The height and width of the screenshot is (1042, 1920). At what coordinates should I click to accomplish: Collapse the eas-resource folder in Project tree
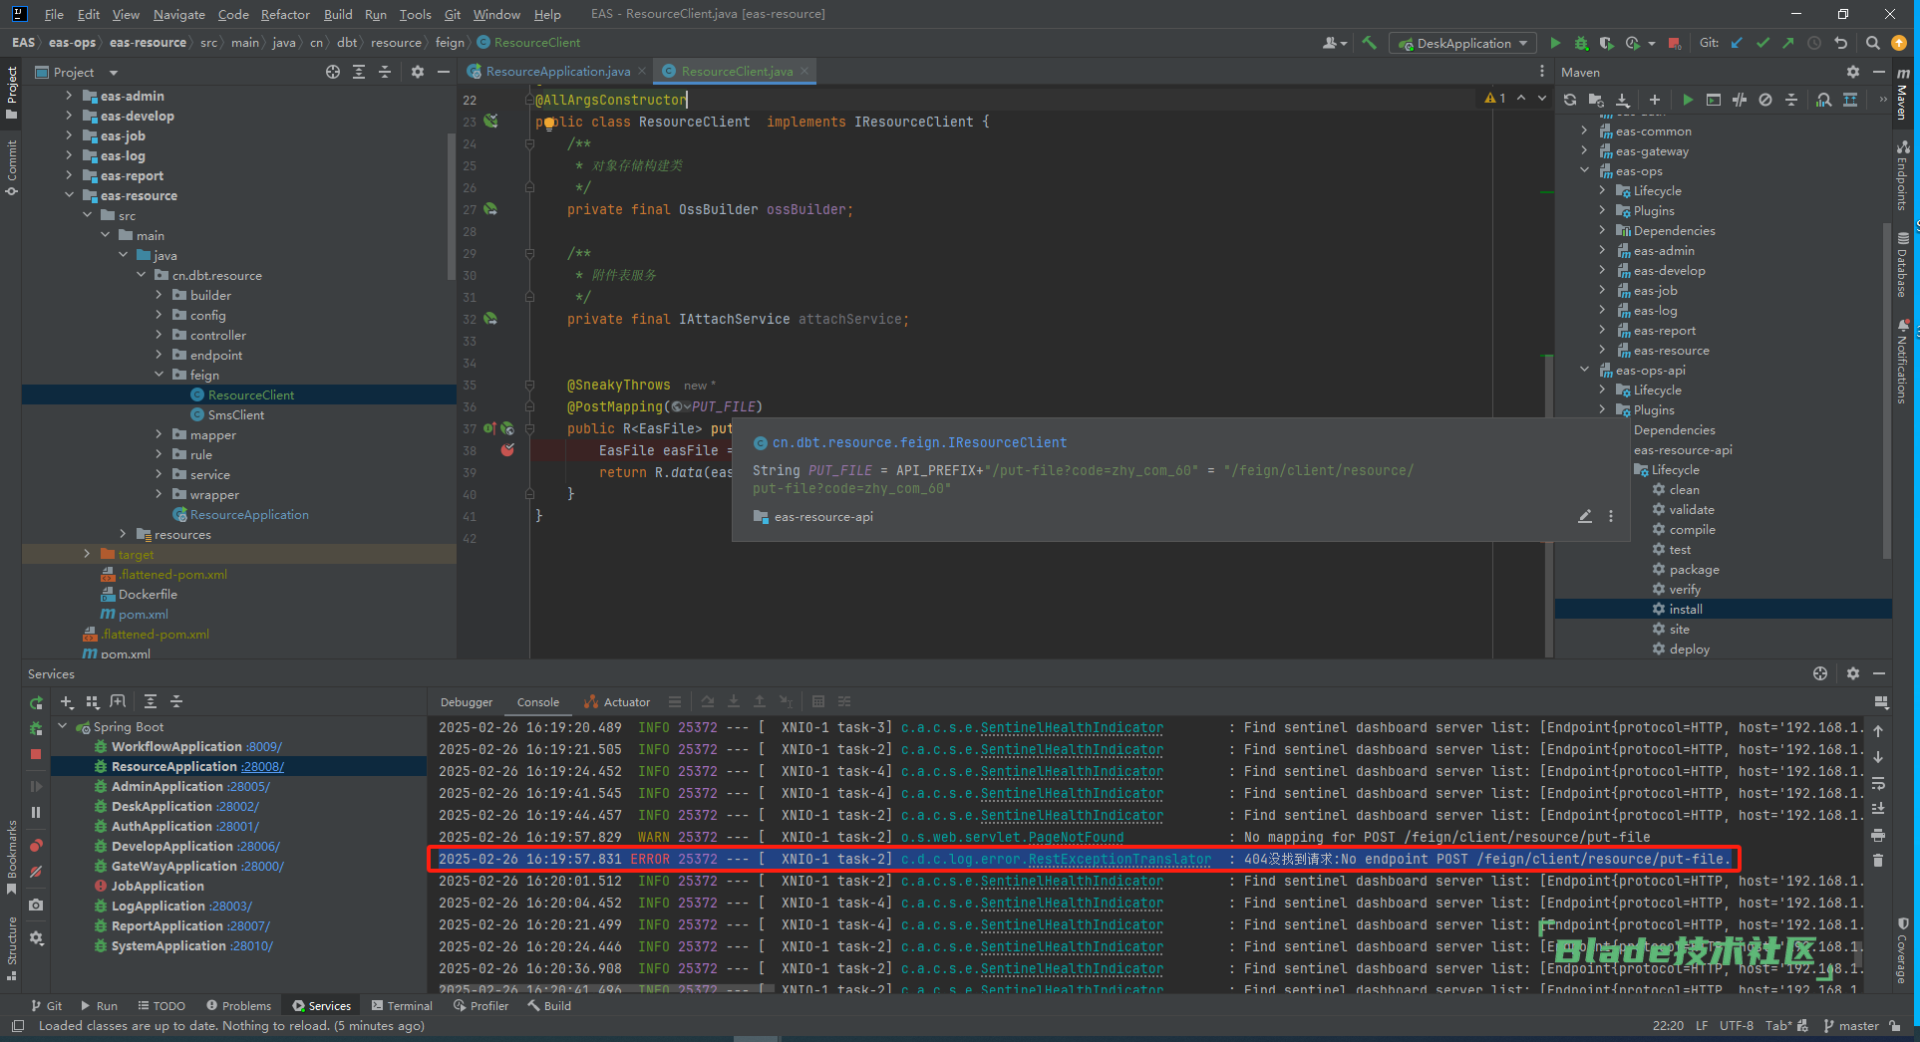pos(69,195)
